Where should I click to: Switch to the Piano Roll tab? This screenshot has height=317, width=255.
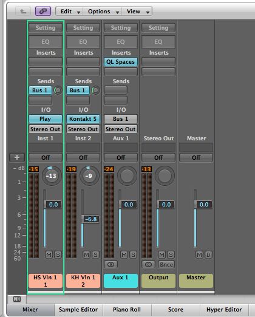click(x=127, y=310)
